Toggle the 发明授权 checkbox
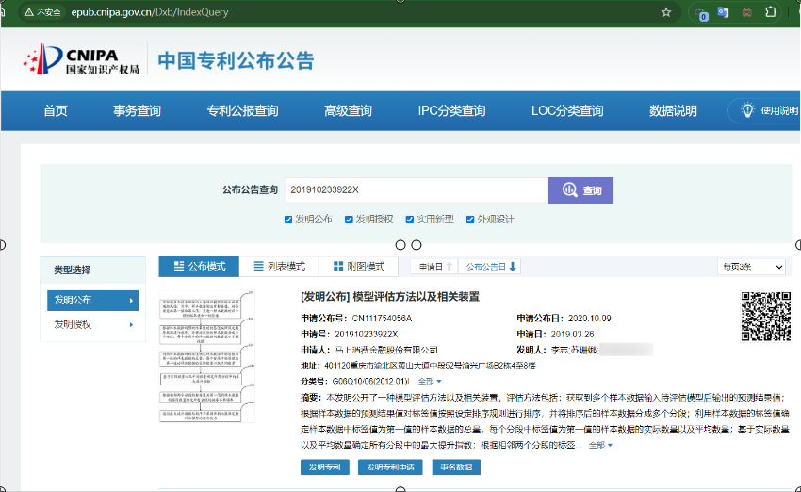The height and width of the screenshot is (492, 801). 349,220
